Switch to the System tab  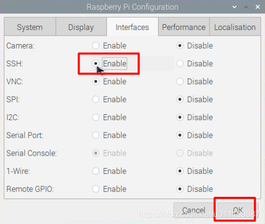[30, 27]
